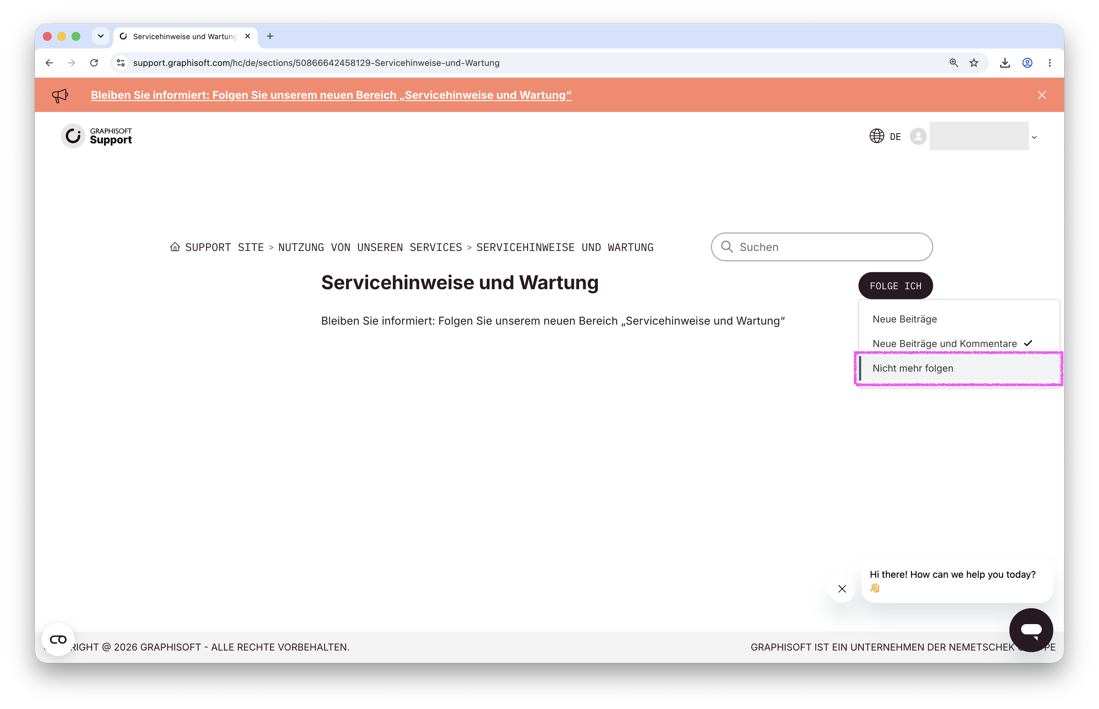Click the round accessibility widget icon
Screen dimensions: 1099x709
58,639
